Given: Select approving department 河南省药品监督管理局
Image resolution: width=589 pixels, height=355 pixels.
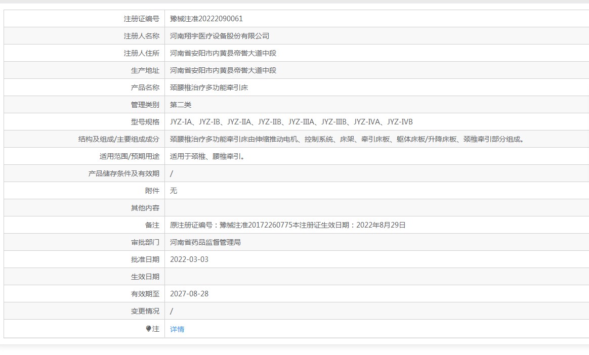Looking at the screenshot, I should pos(205,242).
